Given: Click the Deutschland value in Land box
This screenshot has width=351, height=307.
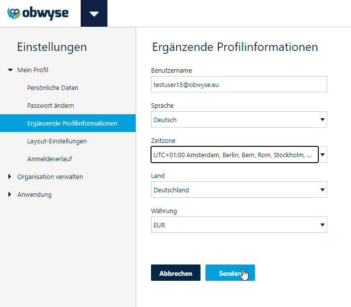Looking at the screenshot, I should (x=171, y=190).
